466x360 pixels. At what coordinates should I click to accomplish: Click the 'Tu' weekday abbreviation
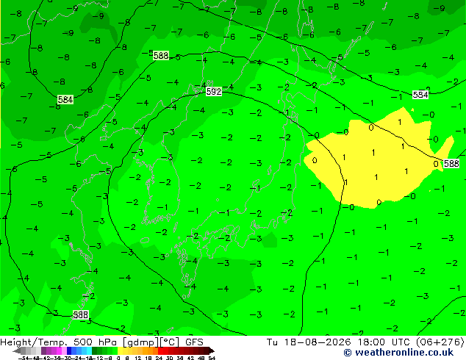click(272, 342)
